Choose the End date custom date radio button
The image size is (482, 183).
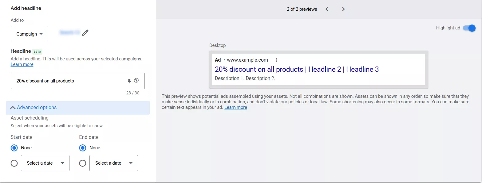(x=82, y=163)
